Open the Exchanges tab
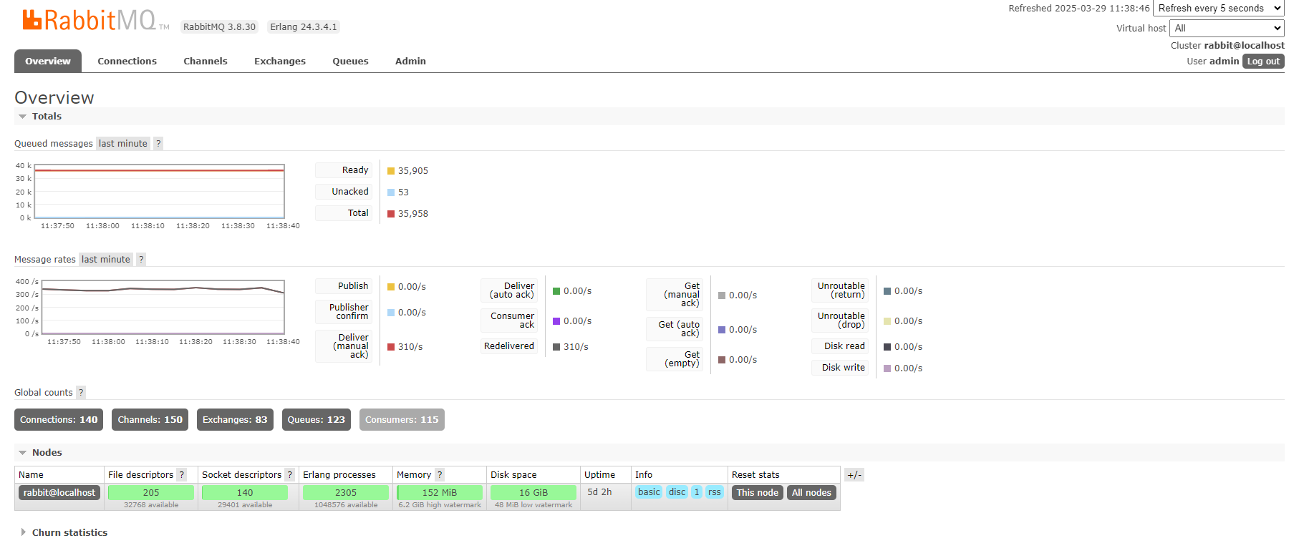Screen dimensions: 1299x538 click(x=280, y=61)
